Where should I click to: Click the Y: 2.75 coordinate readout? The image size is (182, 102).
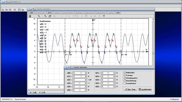tap(42, 93)
